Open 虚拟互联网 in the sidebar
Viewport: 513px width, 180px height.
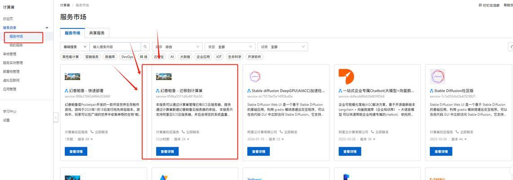11,80
